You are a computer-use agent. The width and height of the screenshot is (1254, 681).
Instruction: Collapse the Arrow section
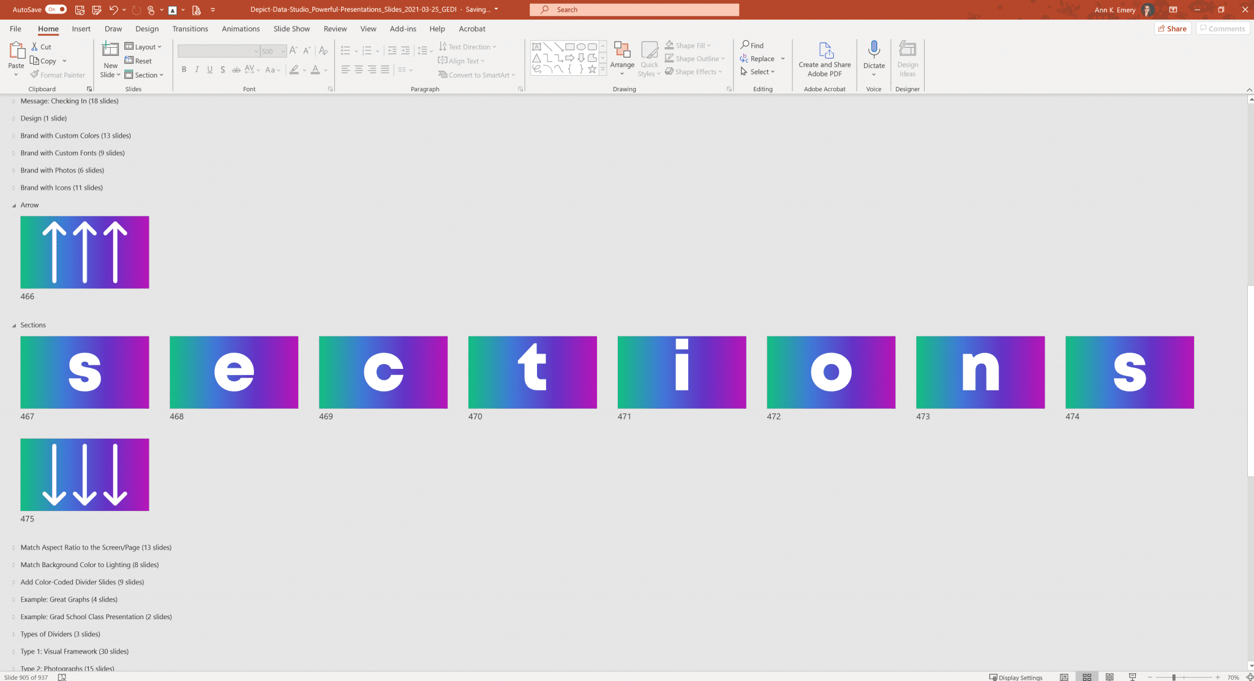[x=14, y=206]
